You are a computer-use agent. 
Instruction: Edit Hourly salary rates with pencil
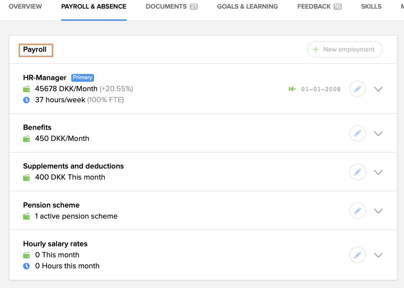coord(357,255)
